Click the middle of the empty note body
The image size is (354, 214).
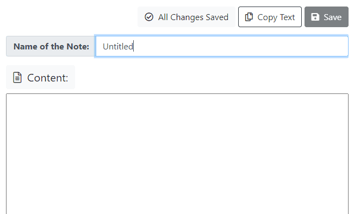(x=177, y=154)
